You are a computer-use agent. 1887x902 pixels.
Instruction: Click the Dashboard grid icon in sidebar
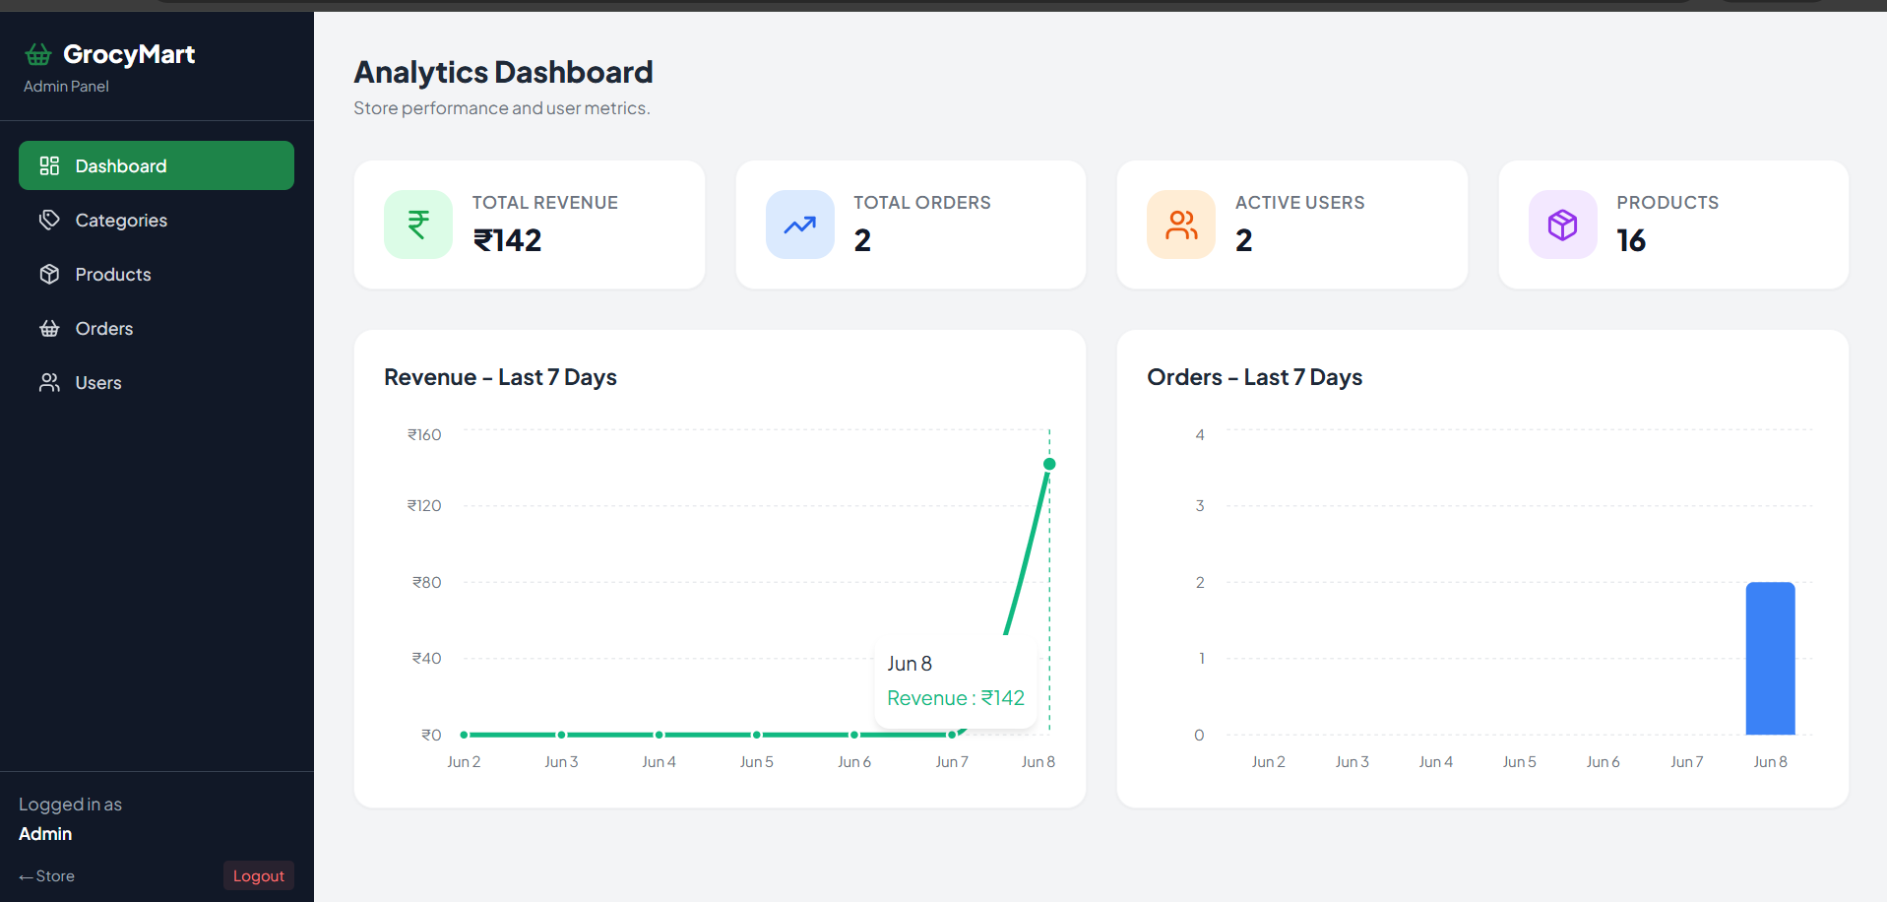click(49, 165)
